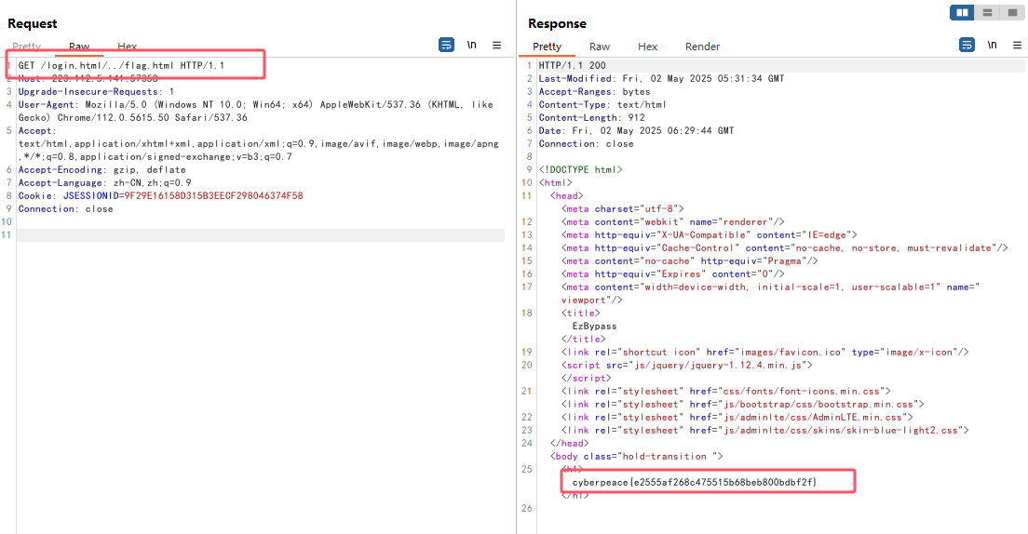Click the empty line 11 in request editor
The width and height of the screenshot is (1028, 534).
tap(261, 235)
